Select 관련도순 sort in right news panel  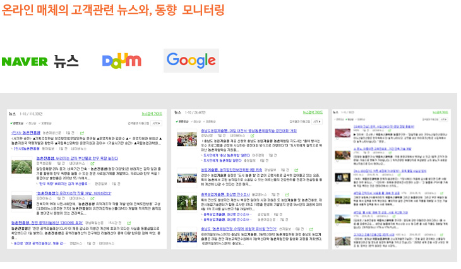pyautogui.click(x=339, y=119)
